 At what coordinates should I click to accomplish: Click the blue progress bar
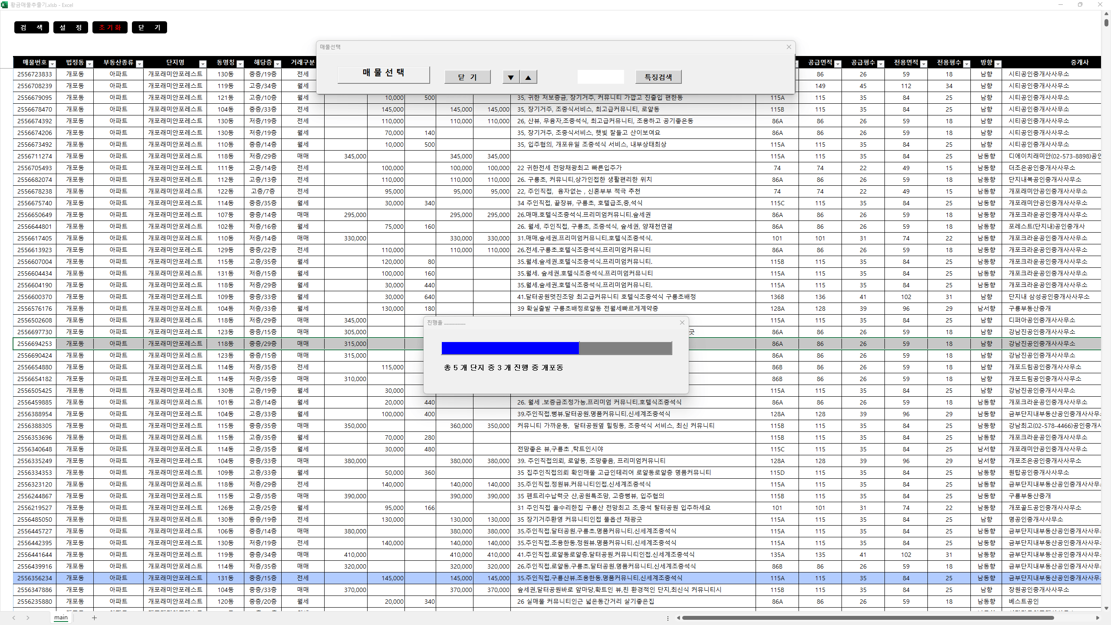tap(510, 348)
